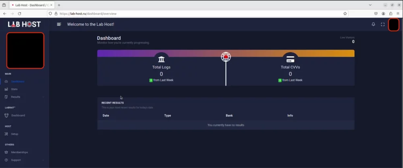Toggle the sidebar with the hamburger icon
403x168 pixels.
(x=59, y=25)
